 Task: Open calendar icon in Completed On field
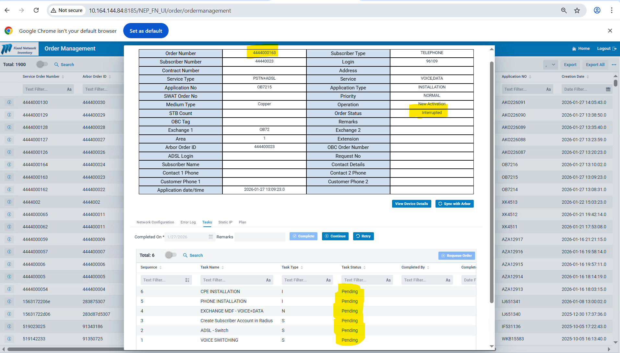click(x=211, y=237)
